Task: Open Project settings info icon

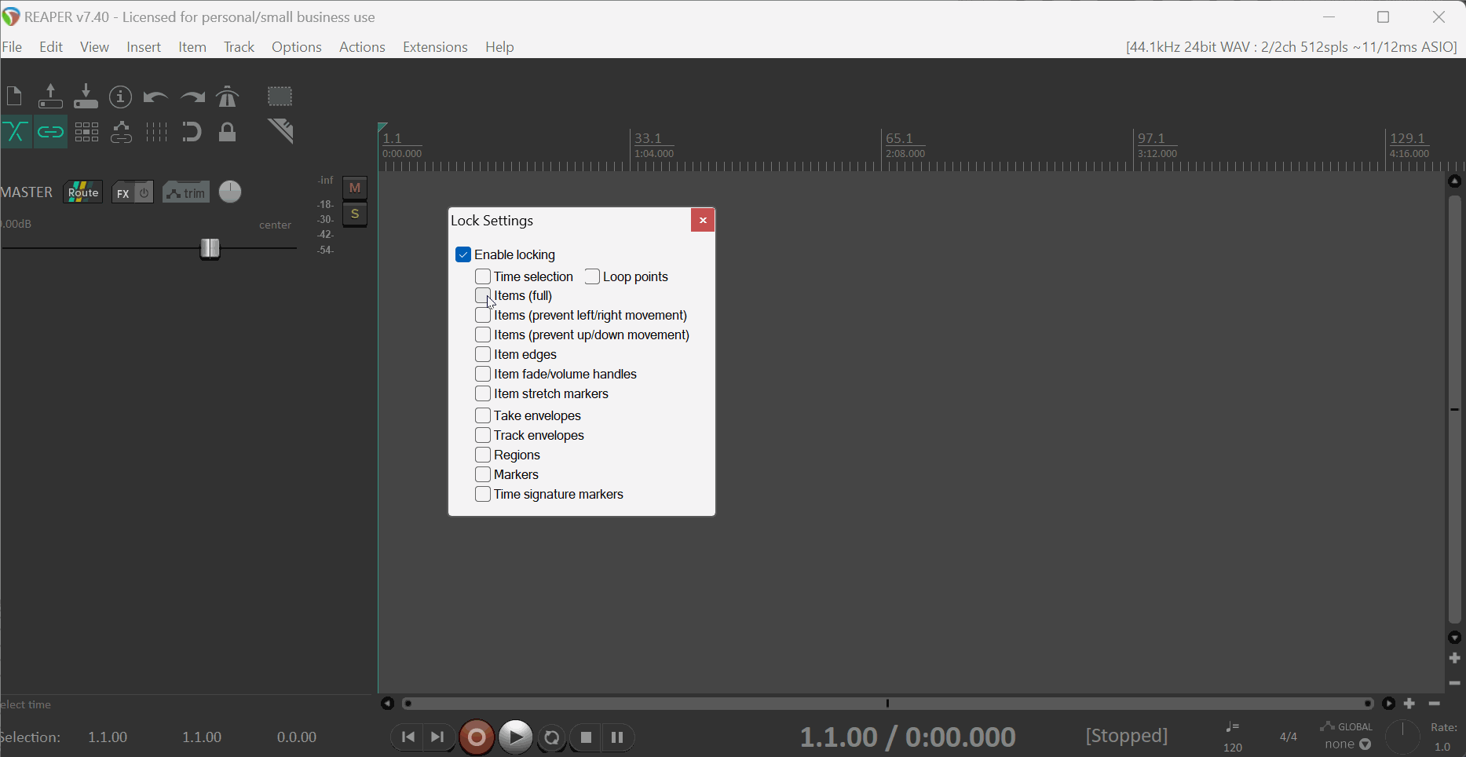Action: (x=120, y=97)
